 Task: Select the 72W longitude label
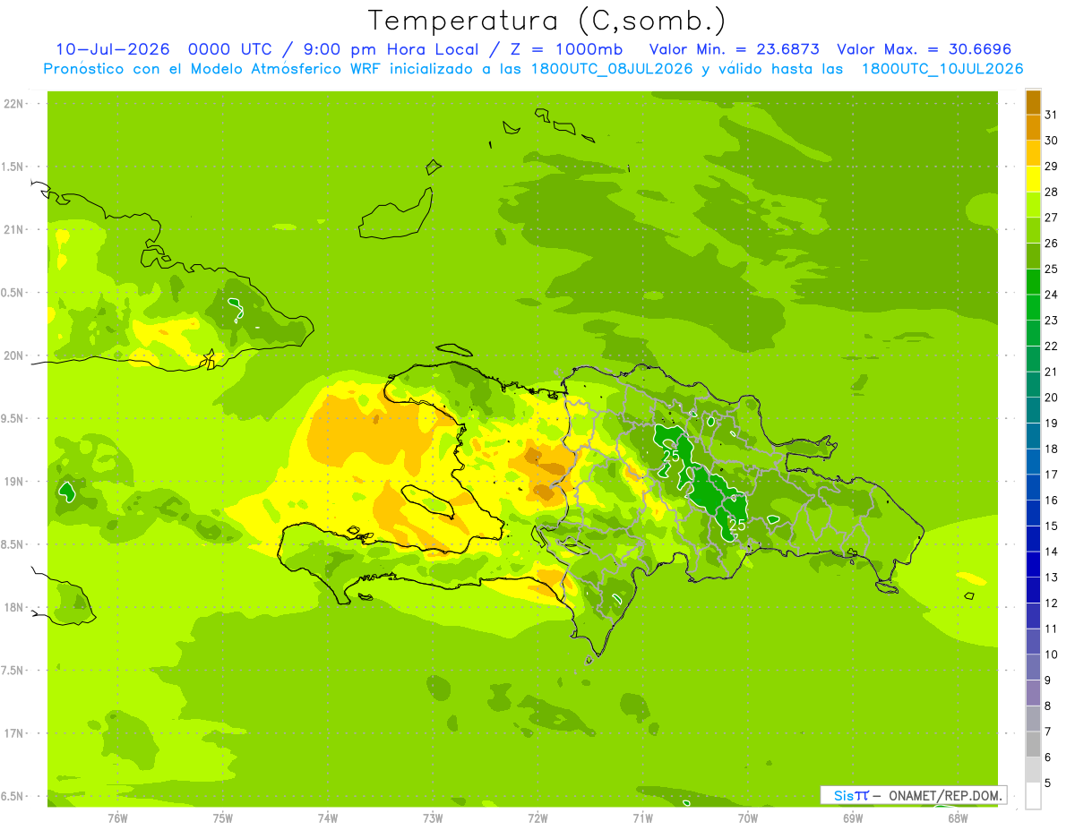pos(537,818)
